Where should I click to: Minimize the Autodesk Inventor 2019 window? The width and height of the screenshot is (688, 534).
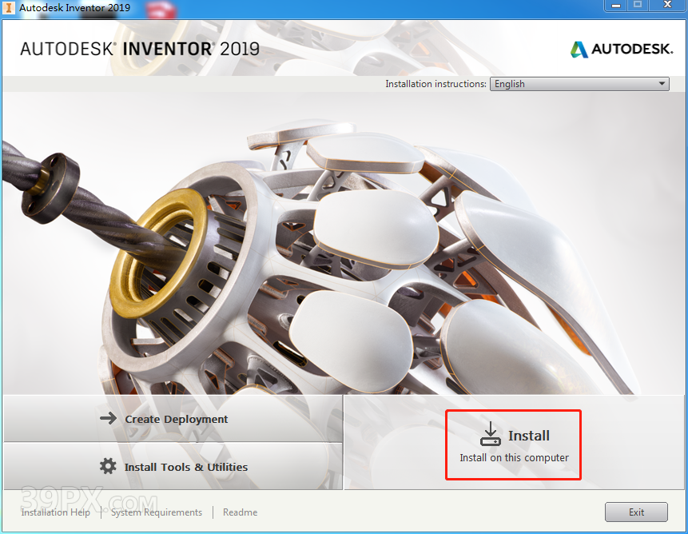[x=616, y=6]
